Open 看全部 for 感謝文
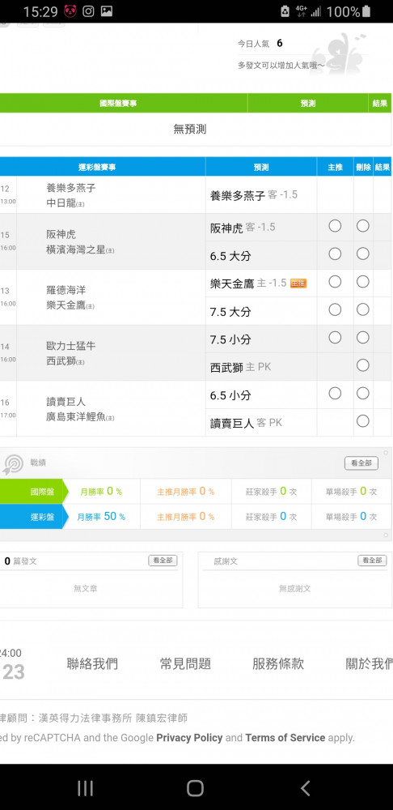393x810 pixels. pyautogui.click(x=372, y=561)
